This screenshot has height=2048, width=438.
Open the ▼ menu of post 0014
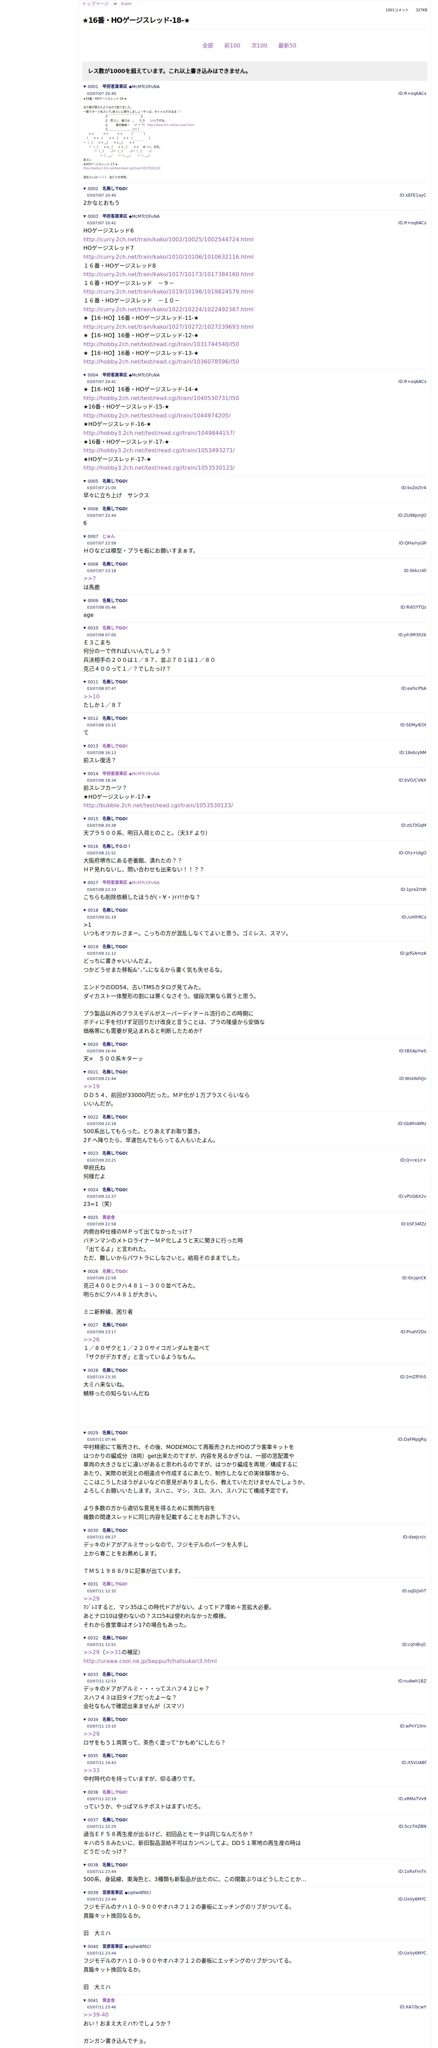click(x=85, y=773)
